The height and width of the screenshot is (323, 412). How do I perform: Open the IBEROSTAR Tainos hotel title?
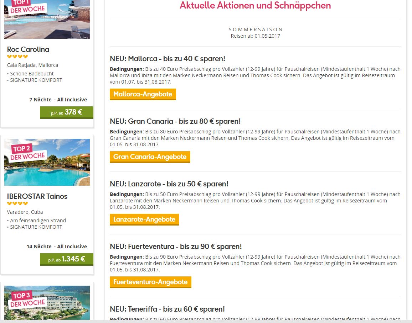point(37,196)
